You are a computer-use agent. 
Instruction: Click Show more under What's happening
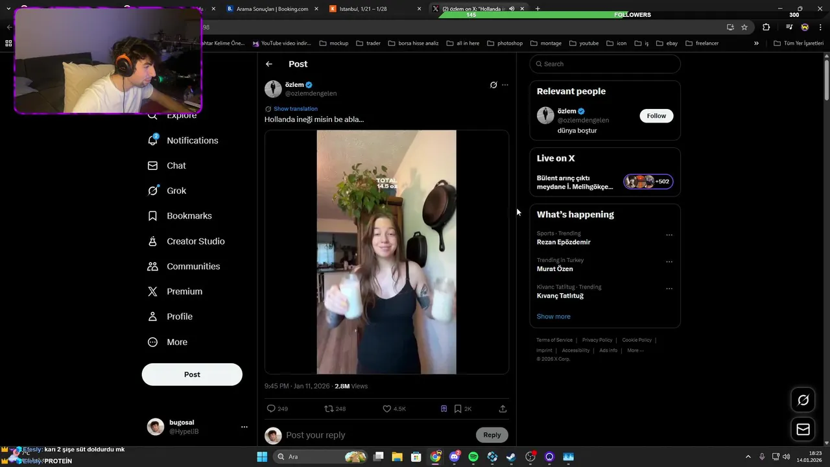[554, 317]
